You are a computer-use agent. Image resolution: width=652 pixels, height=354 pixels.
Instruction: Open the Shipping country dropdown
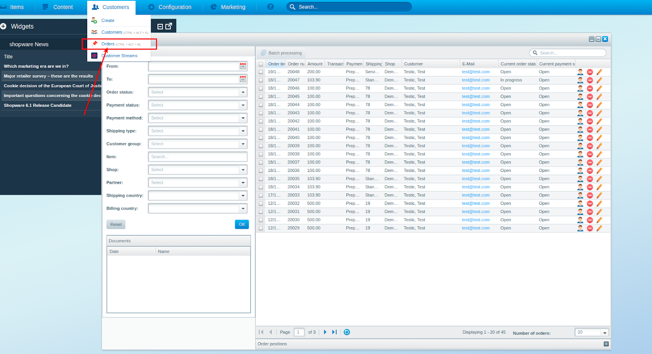pyautogui.click(x=243, y=196)
